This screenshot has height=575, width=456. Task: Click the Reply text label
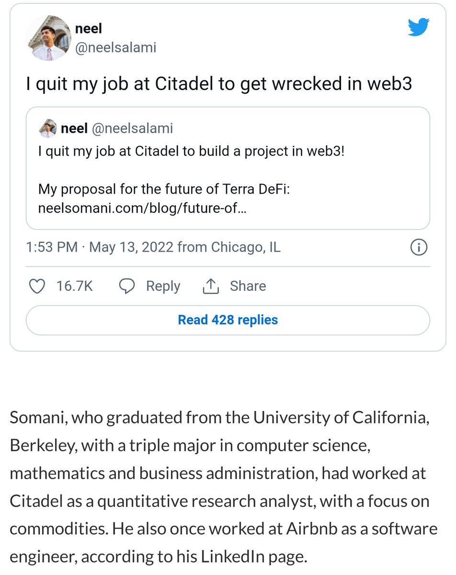click(163, 286)
